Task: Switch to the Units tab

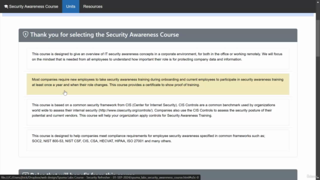Action: click(70, 6)
